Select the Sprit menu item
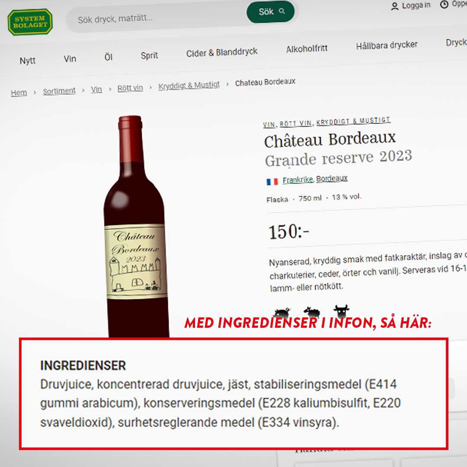The width and height of the screenshot is (467, 467). [x=149, y=56]
